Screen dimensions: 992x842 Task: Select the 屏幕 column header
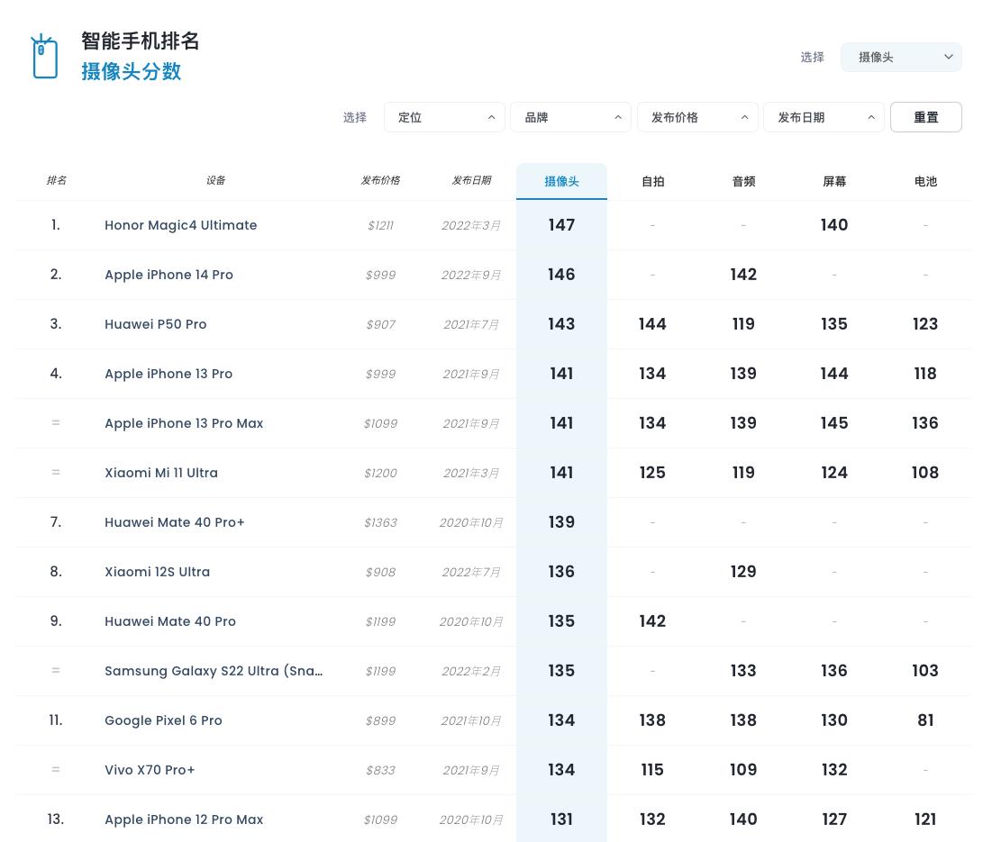(x=834, y=181)
